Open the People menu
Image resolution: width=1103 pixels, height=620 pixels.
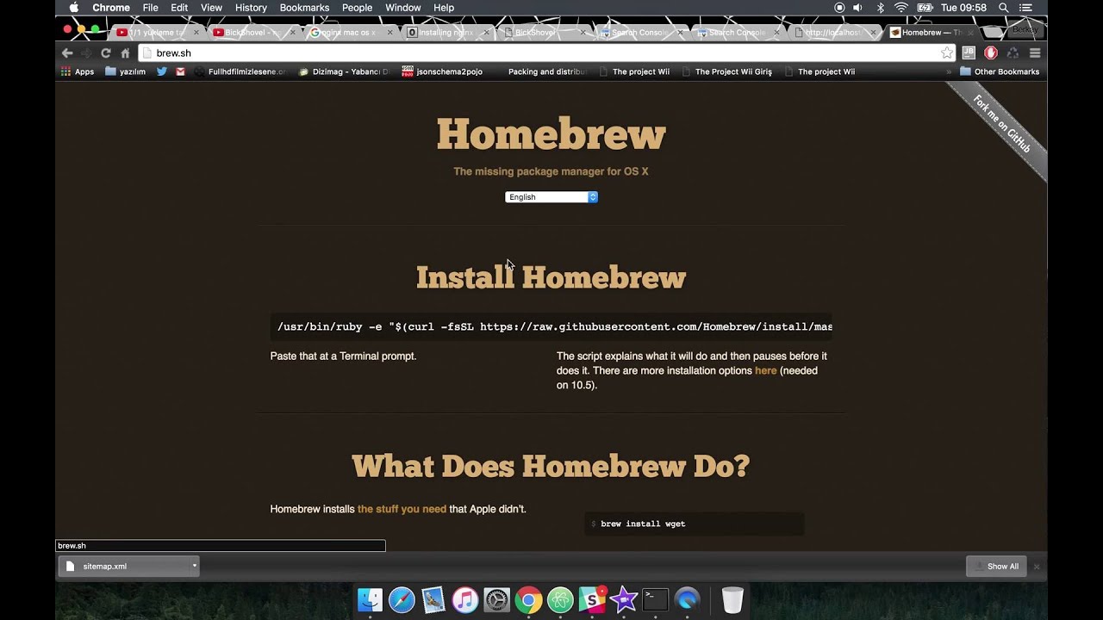pyautogui.click(x=357, y=8)
